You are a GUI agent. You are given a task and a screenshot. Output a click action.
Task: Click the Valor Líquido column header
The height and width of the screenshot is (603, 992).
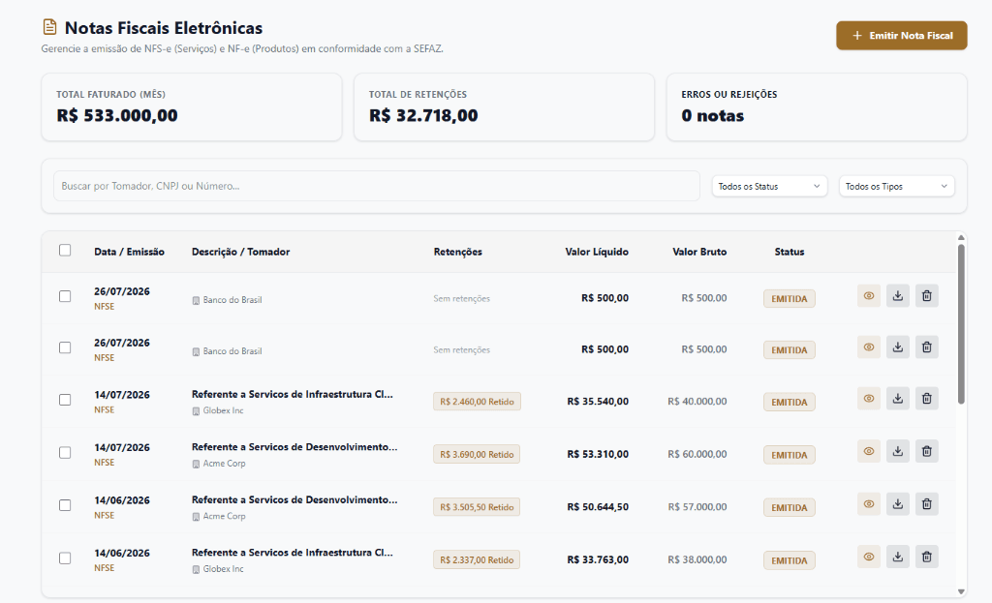(x=597, y=252)
